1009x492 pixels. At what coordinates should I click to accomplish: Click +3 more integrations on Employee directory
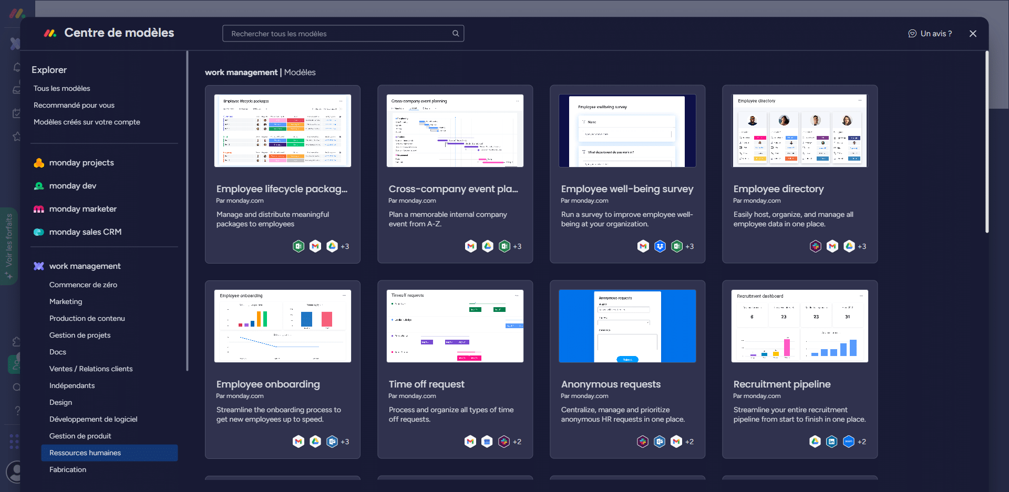(862, 246)
